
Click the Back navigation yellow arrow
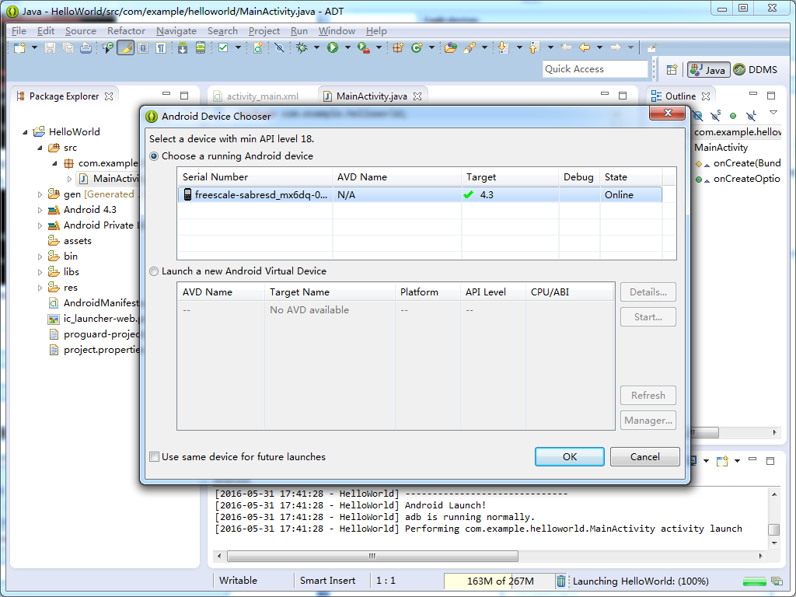[x=585, y=47]
